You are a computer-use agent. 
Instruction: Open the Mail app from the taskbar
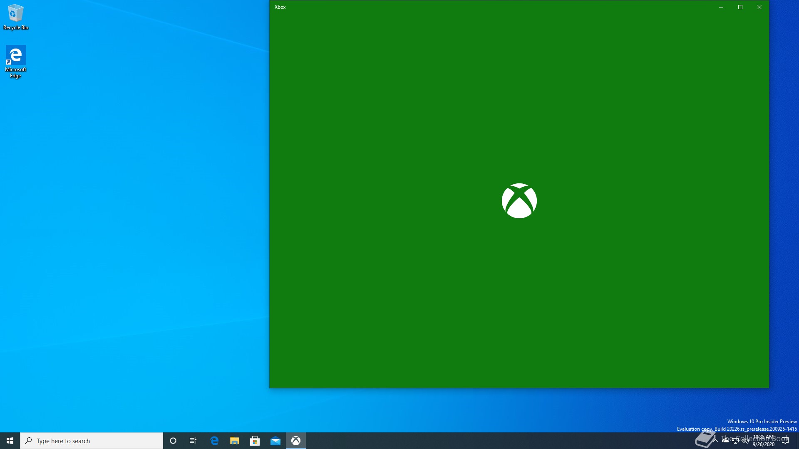275,441
